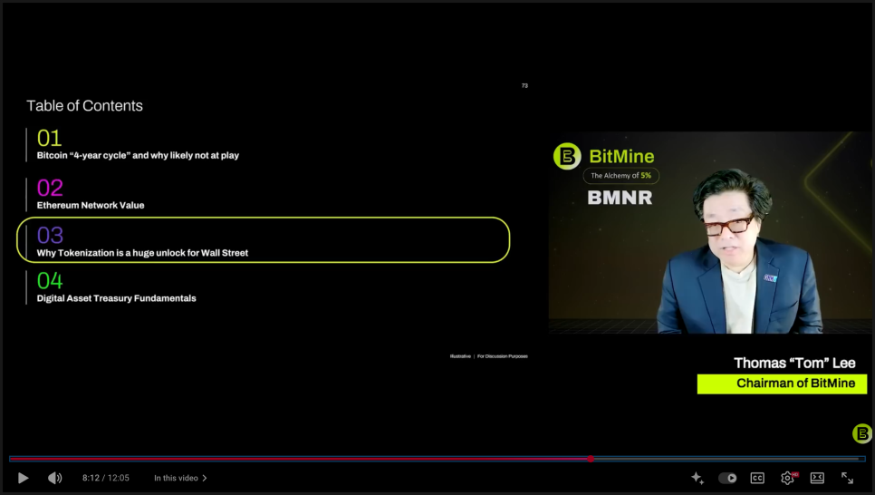
Task: Click 'Digital Asset Treasury Fundamentals' item
Action: click(x=116, y=298)
